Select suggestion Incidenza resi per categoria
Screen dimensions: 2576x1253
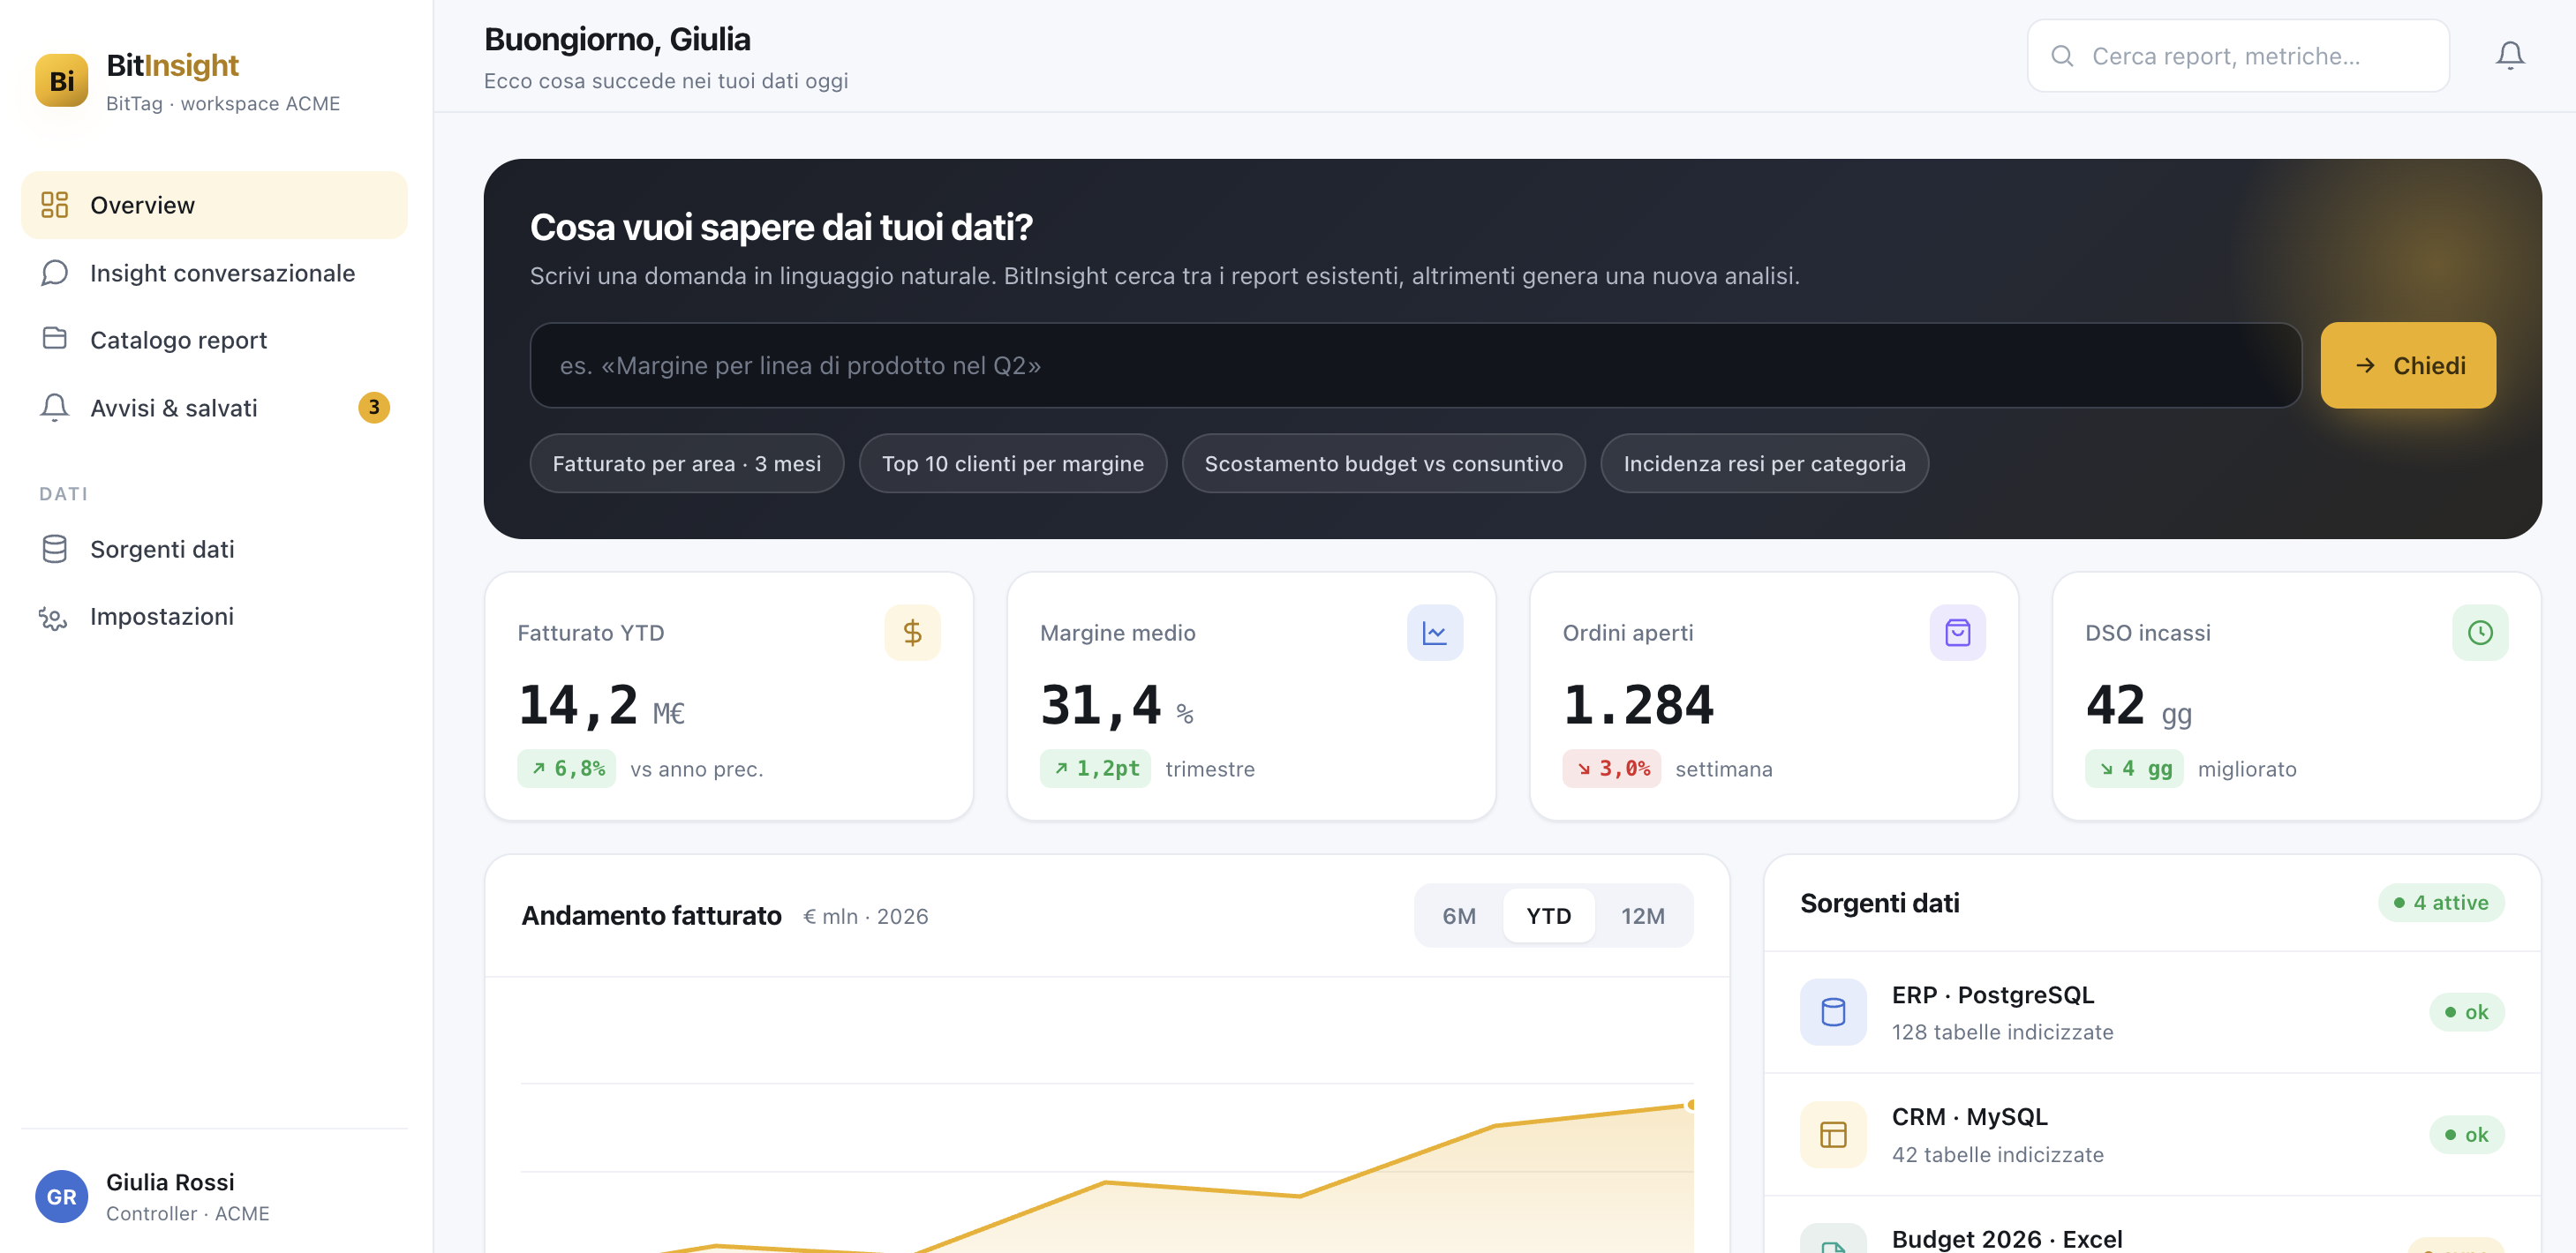1764,463
